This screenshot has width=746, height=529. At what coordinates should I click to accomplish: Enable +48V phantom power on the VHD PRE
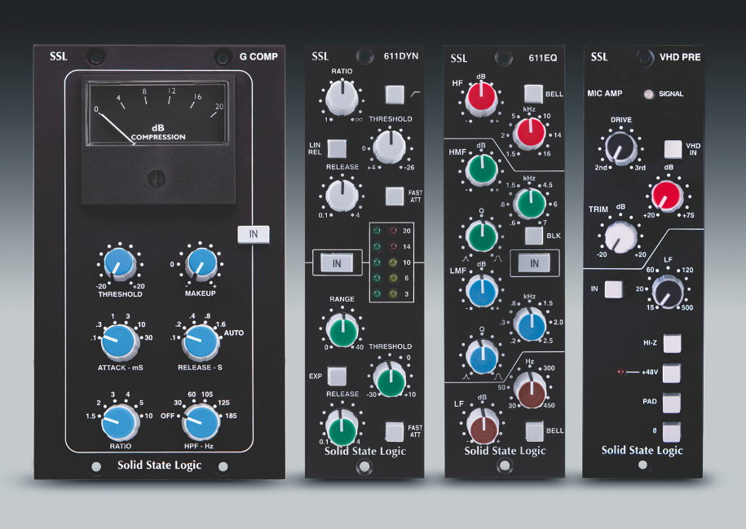pyautogui.click(x=671, y=373)
